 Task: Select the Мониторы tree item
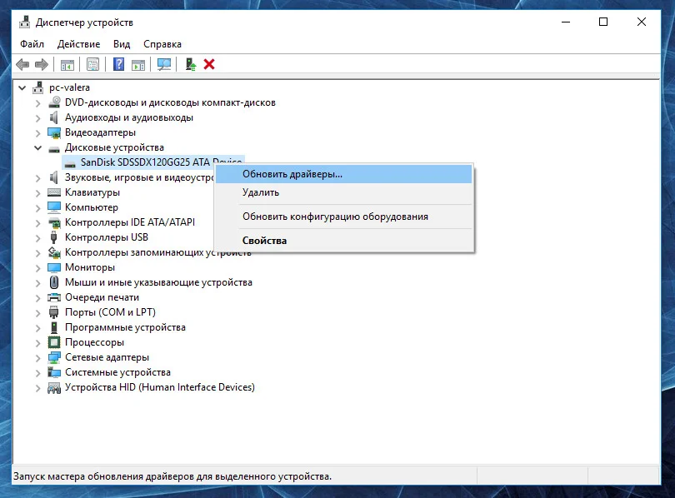click(90, 267)
